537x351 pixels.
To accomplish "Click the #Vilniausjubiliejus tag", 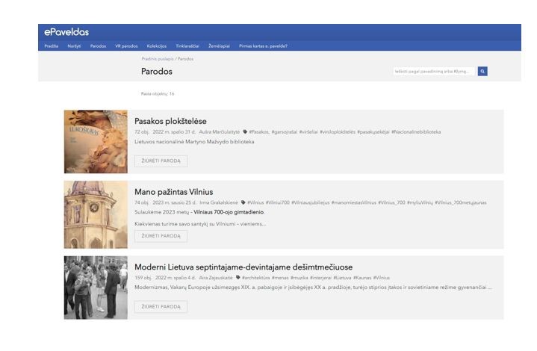I will click(310, 202).
